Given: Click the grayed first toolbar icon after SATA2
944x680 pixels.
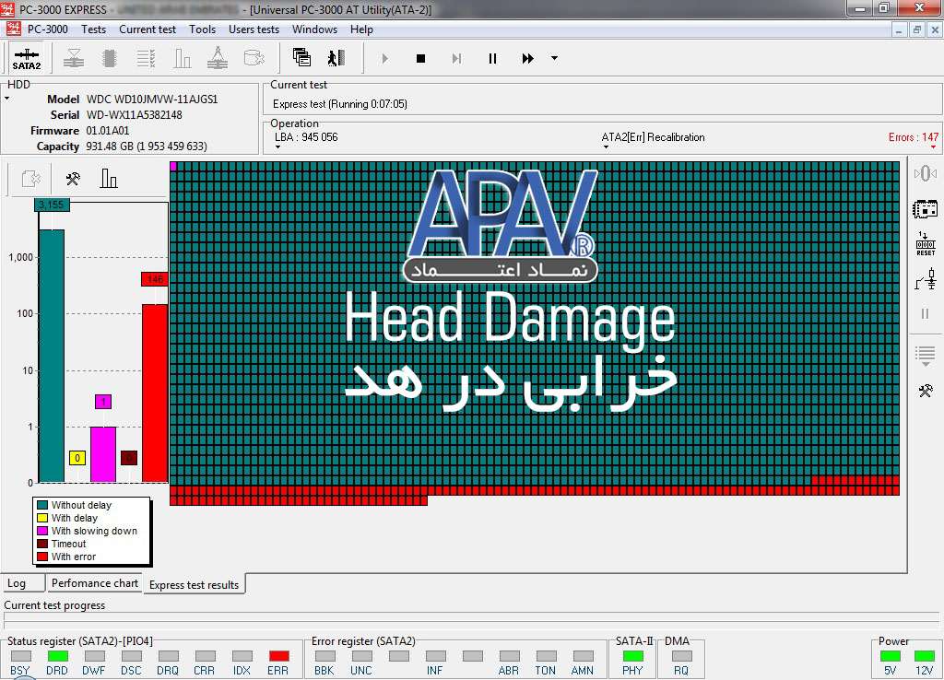Looking at the screenshot, I should click(74, 58).
